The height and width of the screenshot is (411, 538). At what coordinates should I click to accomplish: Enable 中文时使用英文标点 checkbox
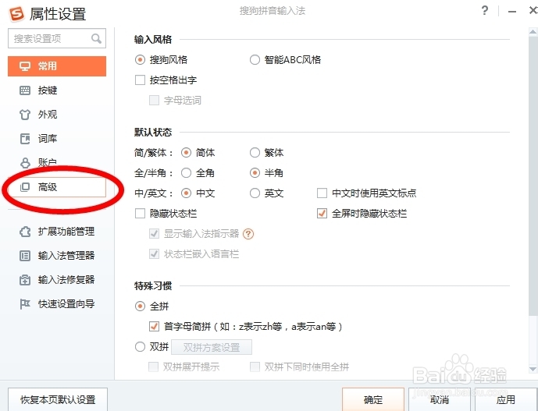(322, 193)
